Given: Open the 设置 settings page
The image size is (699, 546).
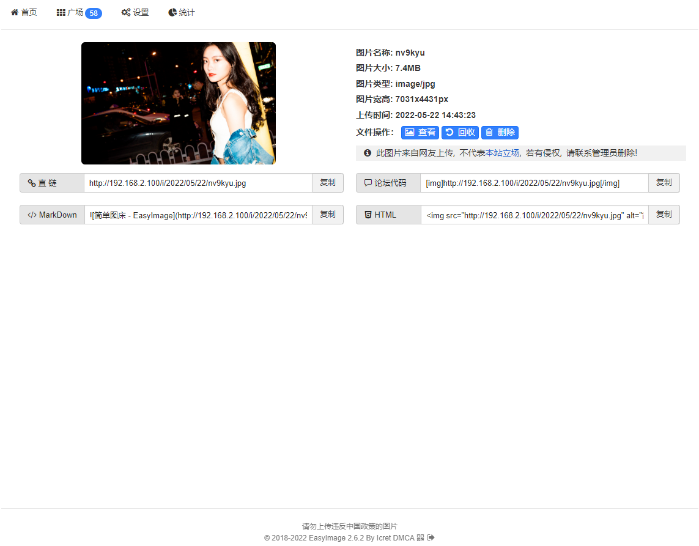Looking at the screenshot, I should pyautogui.click(x=135, y=12).
